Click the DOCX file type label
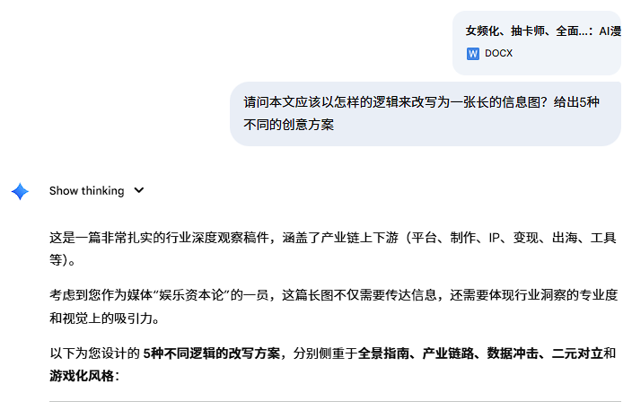The image size is (632, 419). 499,53
